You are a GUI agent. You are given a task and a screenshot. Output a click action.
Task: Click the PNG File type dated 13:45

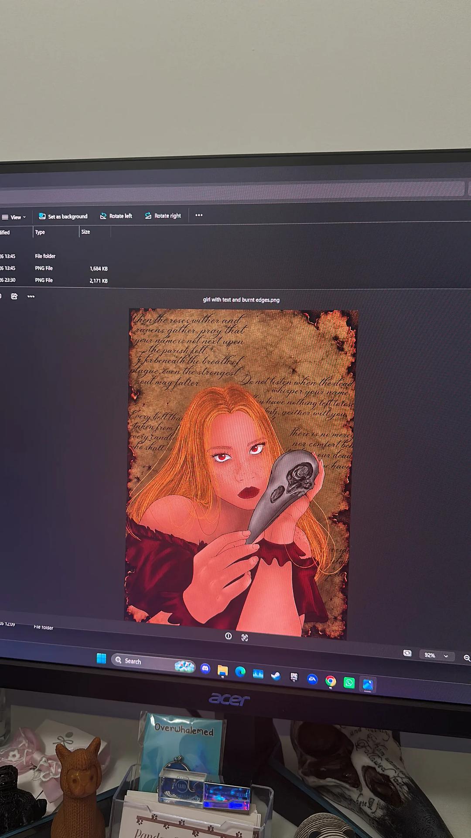point(44,268)
